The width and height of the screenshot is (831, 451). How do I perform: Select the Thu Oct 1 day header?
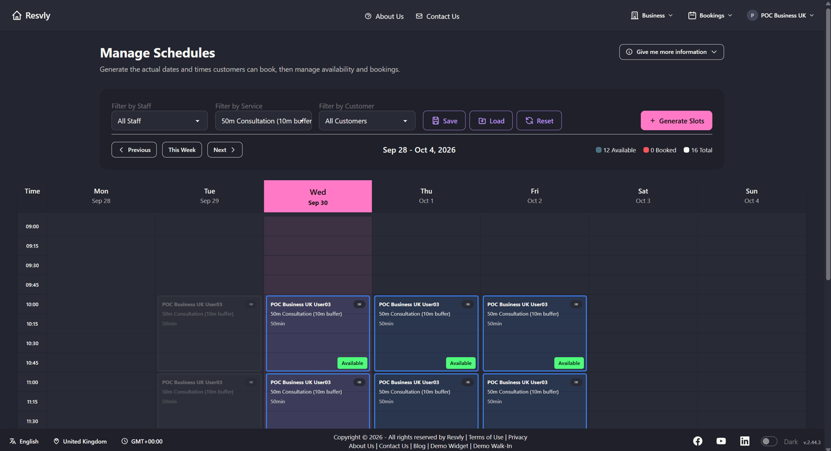tap(426, 196)
